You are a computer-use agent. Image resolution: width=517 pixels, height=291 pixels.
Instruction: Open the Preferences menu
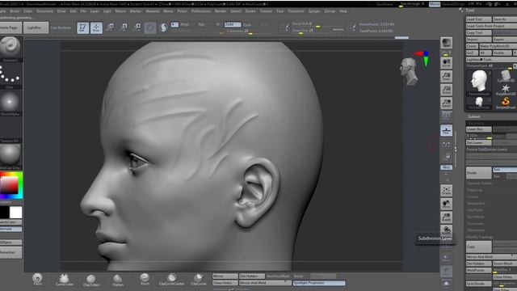coord(201,11)
